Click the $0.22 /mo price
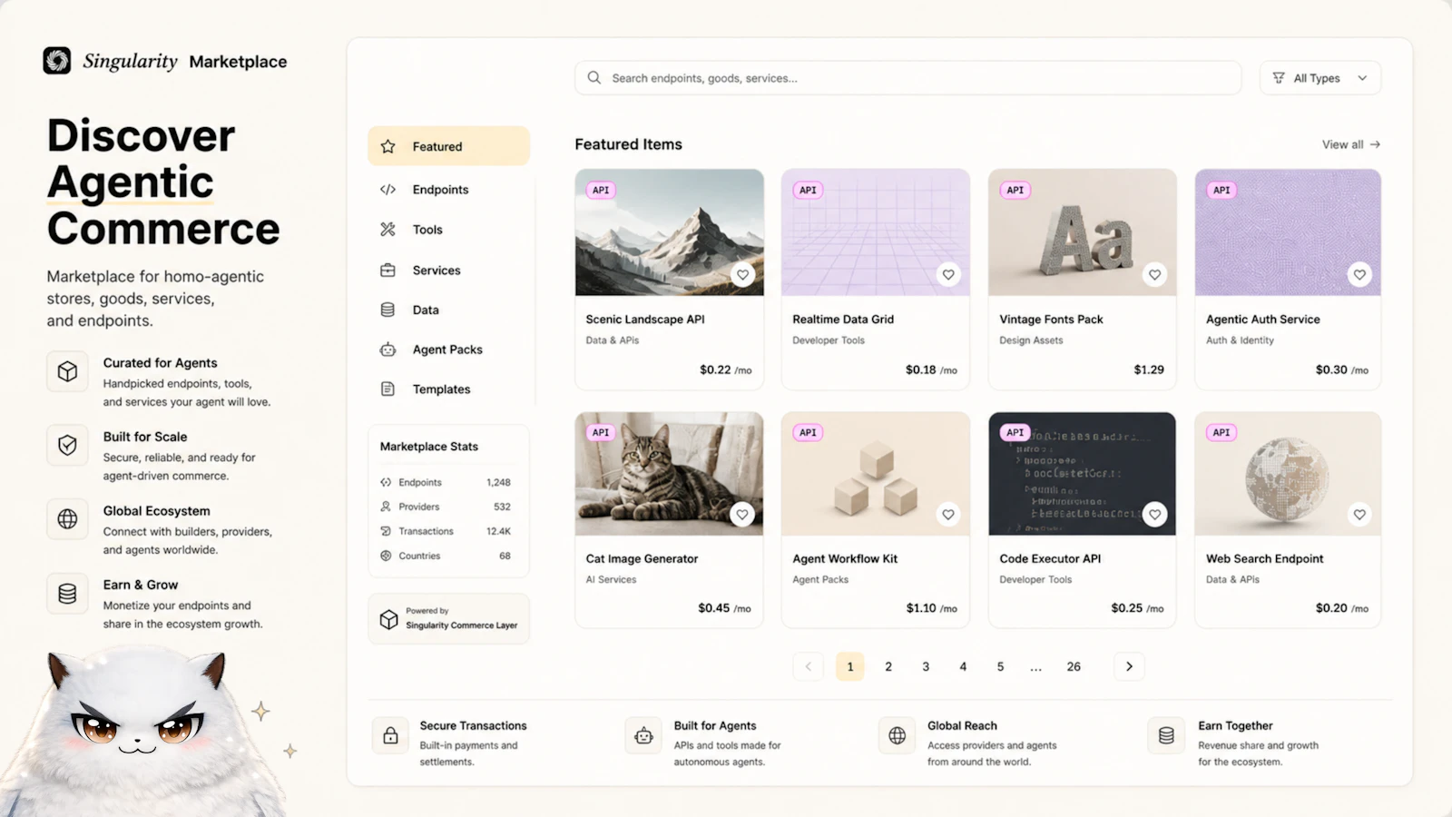The image size is (1452, 817). (726, 369)
